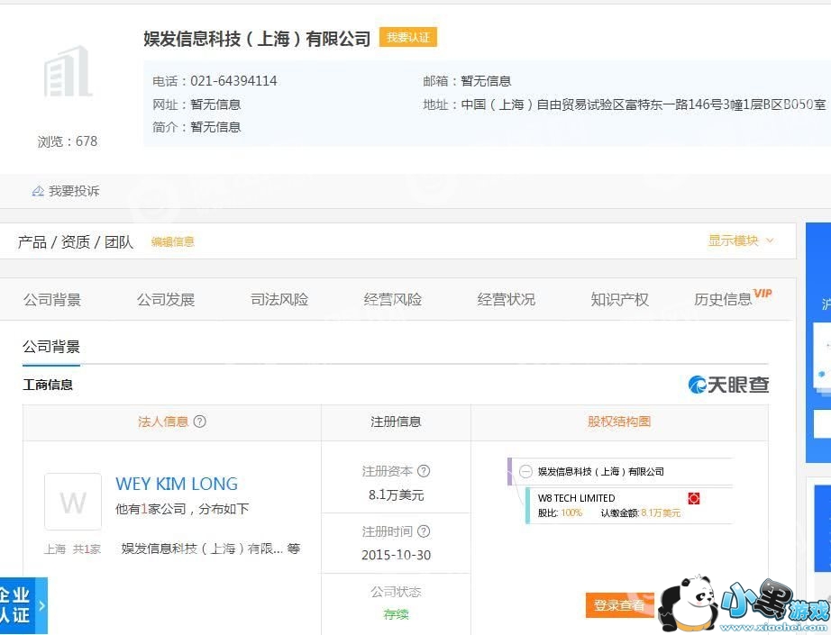Viewport: 831px width, 635px height.
Task: Open 娱发信息科技（上海）有限... company link
Action: coord(202,549)
